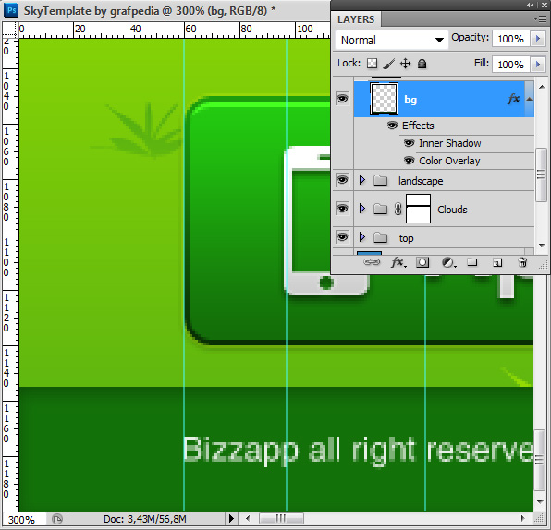
Task: Open the Normal blend mode dropdown
Action: click(x=392, y=40)
